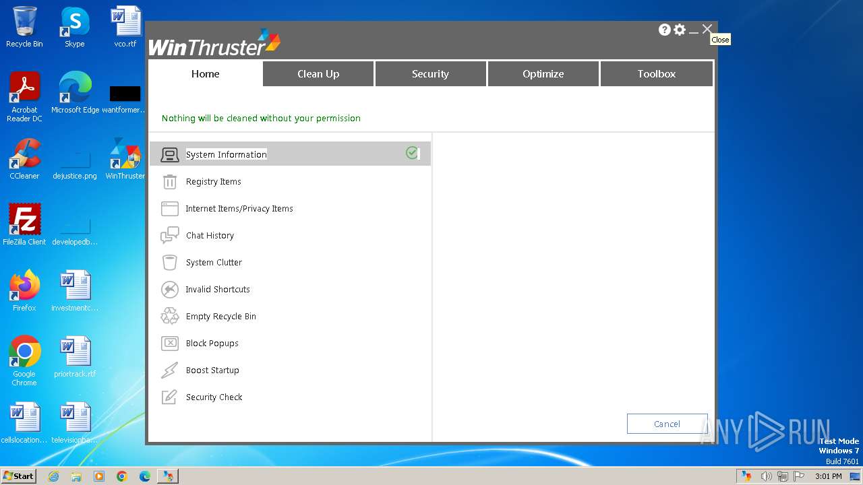Open the Security tab

[x=430, y=74]
